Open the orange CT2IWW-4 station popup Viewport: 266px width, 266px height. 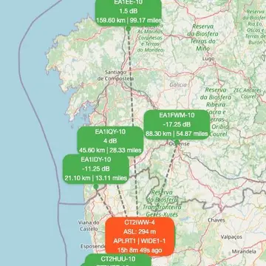coord(140,236)
